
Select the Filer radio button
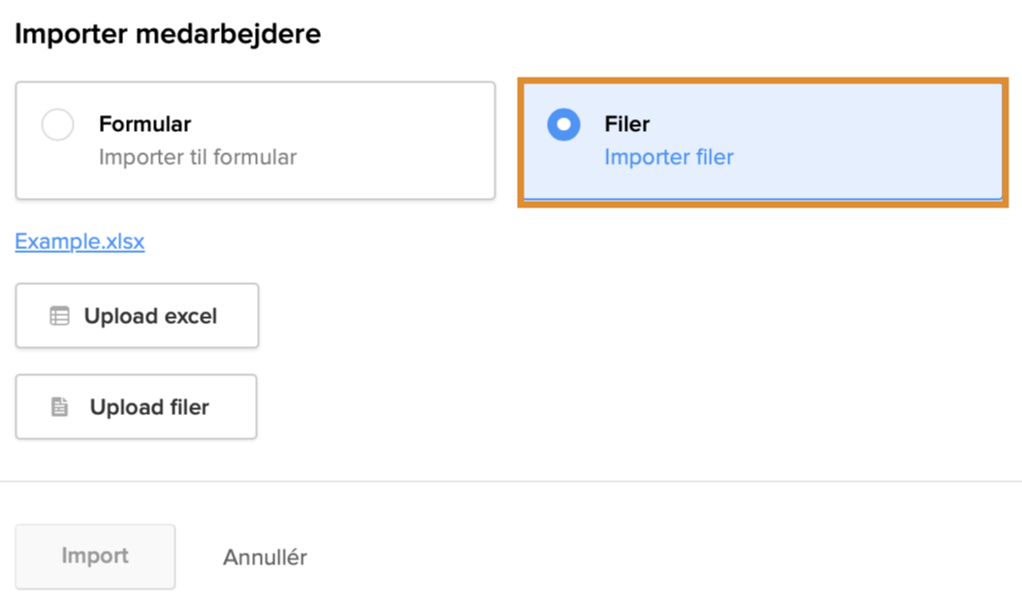(563, 124)
